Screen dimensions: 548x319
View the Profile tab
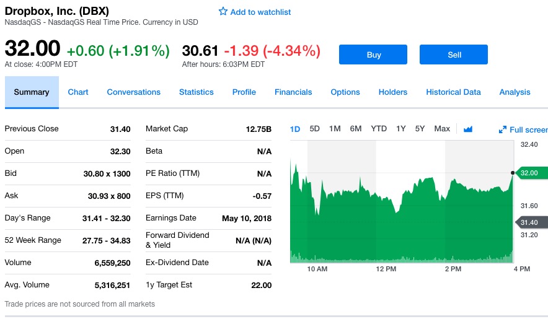[244, 92]
